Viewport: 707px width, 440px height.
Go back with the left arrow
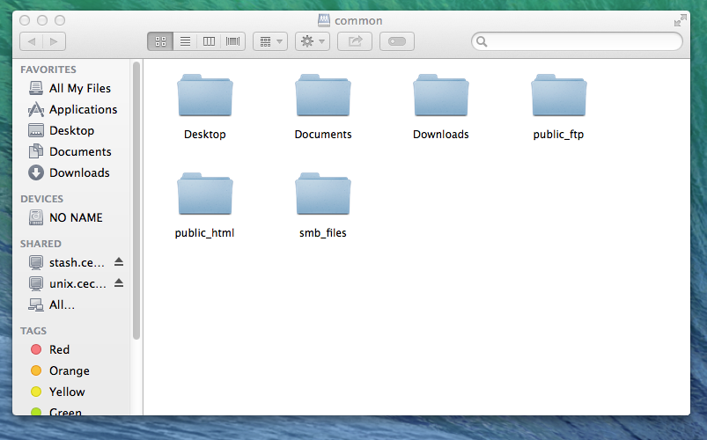[x=32, y=41]
